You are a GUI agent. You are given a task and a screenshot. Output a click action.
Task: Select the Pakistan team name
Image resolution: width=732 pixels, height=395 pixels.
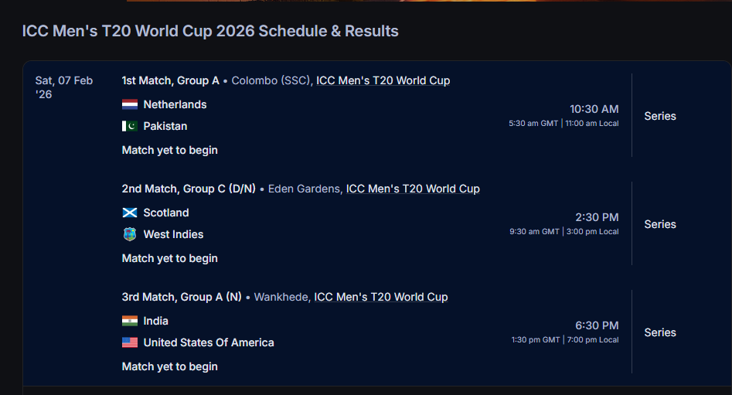pos(165,126)
